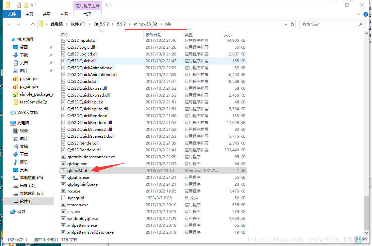The image size is (372, 246).
Task: Open 乐聚 (D:) drive
Action: (27, 186)
